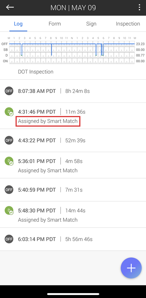
Task: Select the Log tab
Action: [18, 24]
